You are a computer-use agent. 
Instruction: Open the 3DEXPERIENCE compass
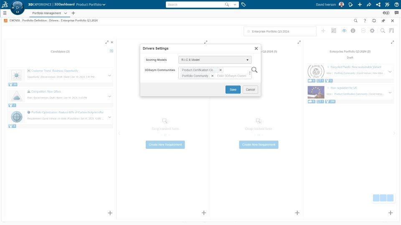pos(18,7)
